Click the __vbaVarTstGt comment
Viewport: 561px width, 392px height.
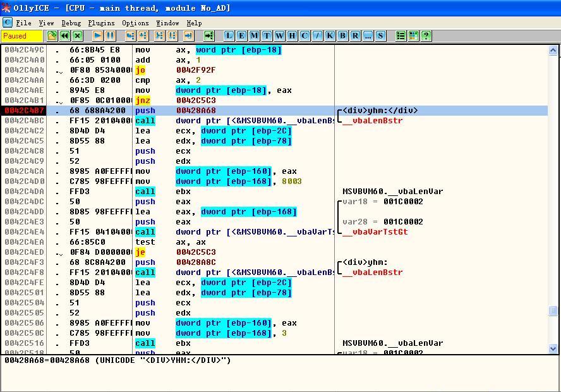tap(375, 232)
